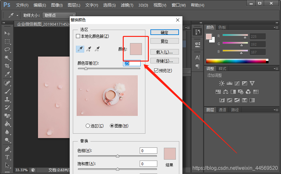281x174 pixels.
Task: Choose the subtract-from-sample eyedropper
Action: click(x=97, y=49)
